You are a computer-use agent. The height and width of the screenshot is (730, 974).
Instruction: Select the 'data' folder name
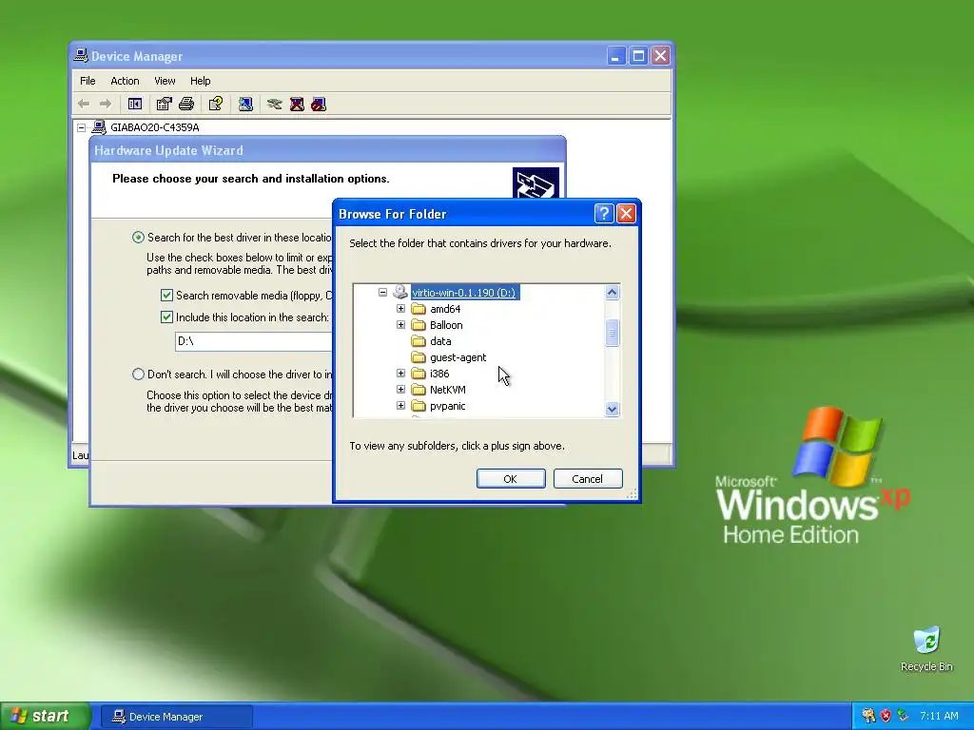tap(440, 341)
